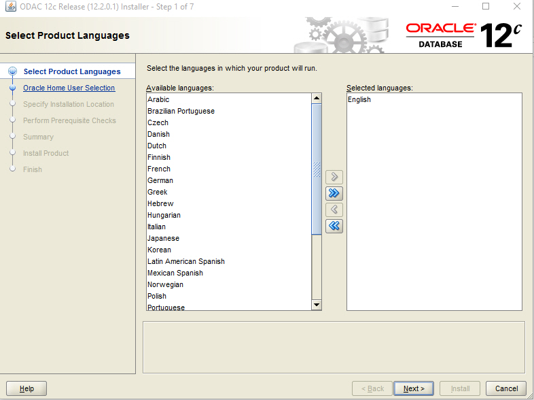Choose Latin American Spanish entry
Viewport: 534px width, 400px height.
pyautogui.click(x=229, y=261)
